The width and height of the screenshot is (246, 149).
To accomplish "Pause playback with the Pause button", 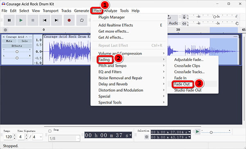I will [x=9, y=20].
